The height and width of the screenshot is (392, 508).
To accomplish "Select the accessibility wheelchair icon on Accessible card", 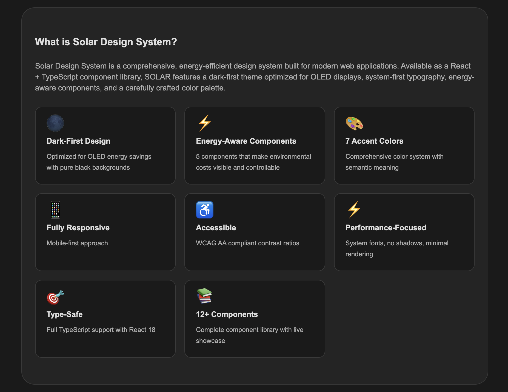I will [x=204, y=210].
